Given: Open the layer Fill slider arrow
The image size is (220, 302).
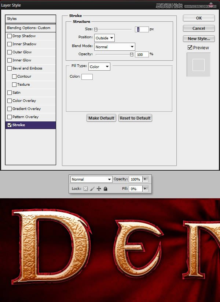Looking at the screenshot, I should [145, 189].
